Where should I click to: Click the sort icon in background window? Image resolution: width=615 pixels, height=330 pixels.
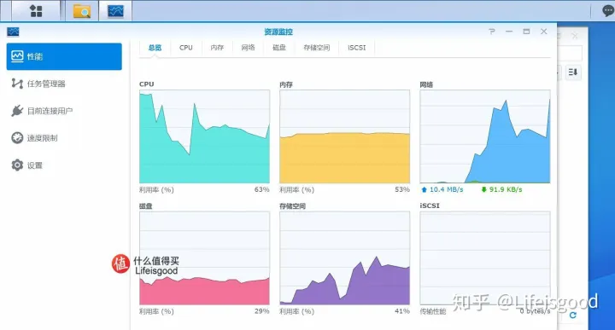click(573, 72)
